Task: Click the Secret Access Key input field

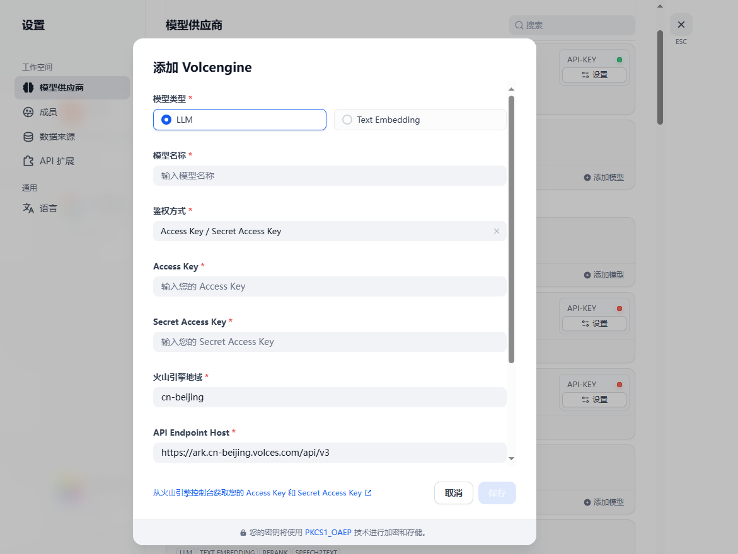Action: [329, 342]
